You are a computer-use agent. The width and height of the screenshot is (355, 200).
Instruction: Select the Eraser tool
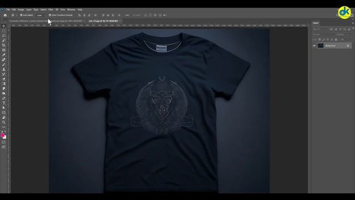click(4, 79)
